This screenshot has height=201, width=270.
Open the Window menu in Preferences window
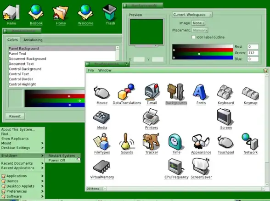pyautogui.click(x=105, y=70)
